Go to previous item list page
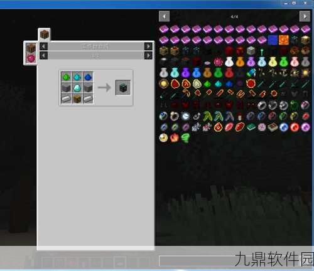Image resolution: width=314 pixels, height=271 pixels. (165, 16)
